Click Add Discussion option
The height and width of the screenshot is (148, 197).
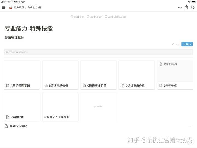pos(115,17)
